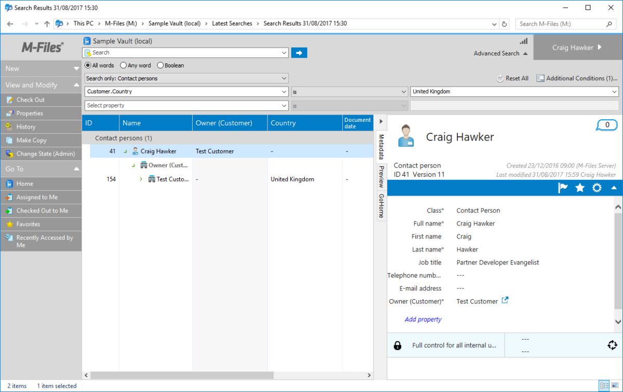
Task: Open the Search box dropdown arrow
Action: [x=284, y=52]
